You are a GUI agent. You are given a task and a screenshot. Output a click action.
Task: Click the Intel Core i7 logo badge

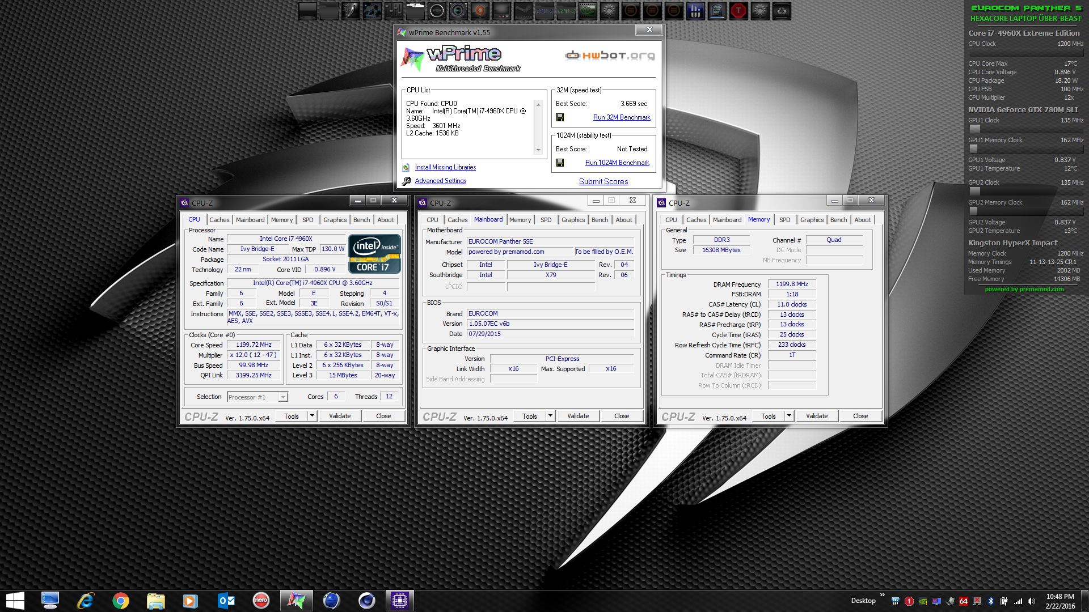374,254
